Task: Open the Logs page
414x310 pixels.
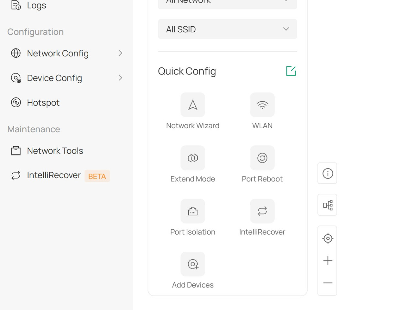Action: 36,6
